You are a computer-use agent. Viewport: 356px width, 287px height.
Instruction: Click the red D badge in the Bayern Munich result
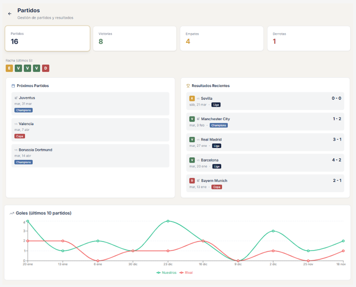[x=192, y=180]
